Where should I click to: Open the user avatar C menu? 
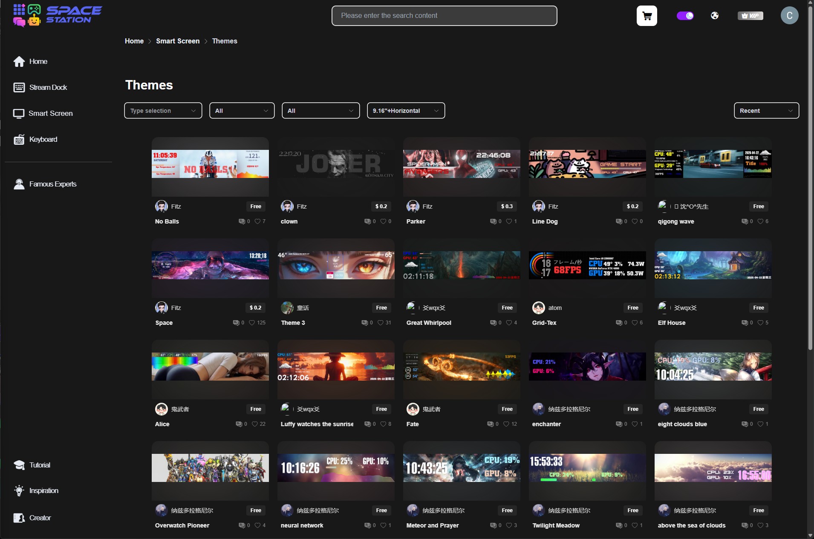click(x=789, y=16)
